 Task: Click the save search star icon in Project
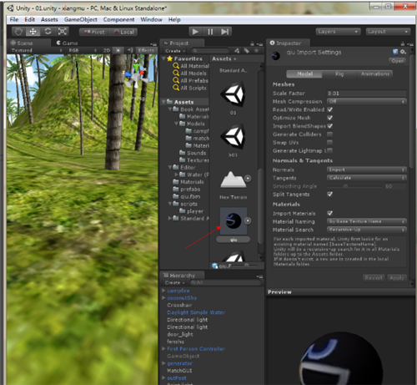tap(257, 51)
